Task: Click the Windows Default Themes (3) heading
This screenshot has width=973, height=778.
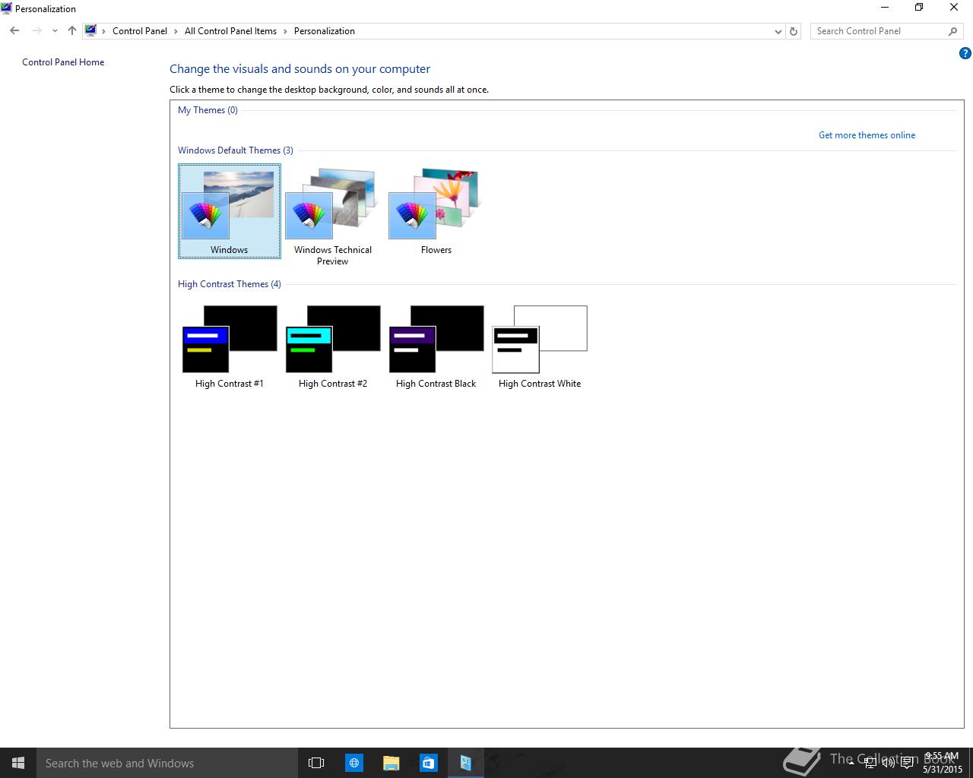Action: (x=236, y=150)
